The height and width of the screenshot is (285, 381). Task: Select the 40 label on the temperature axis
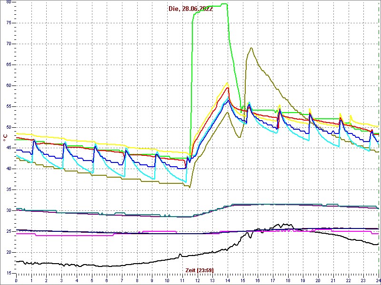(9, 169)
